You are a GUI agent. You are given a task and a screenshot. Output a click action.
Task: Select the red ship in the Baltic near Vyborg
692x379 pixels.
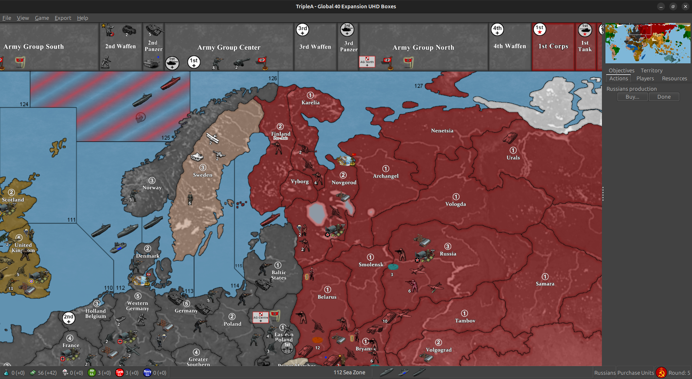click(x=270, y=219)
